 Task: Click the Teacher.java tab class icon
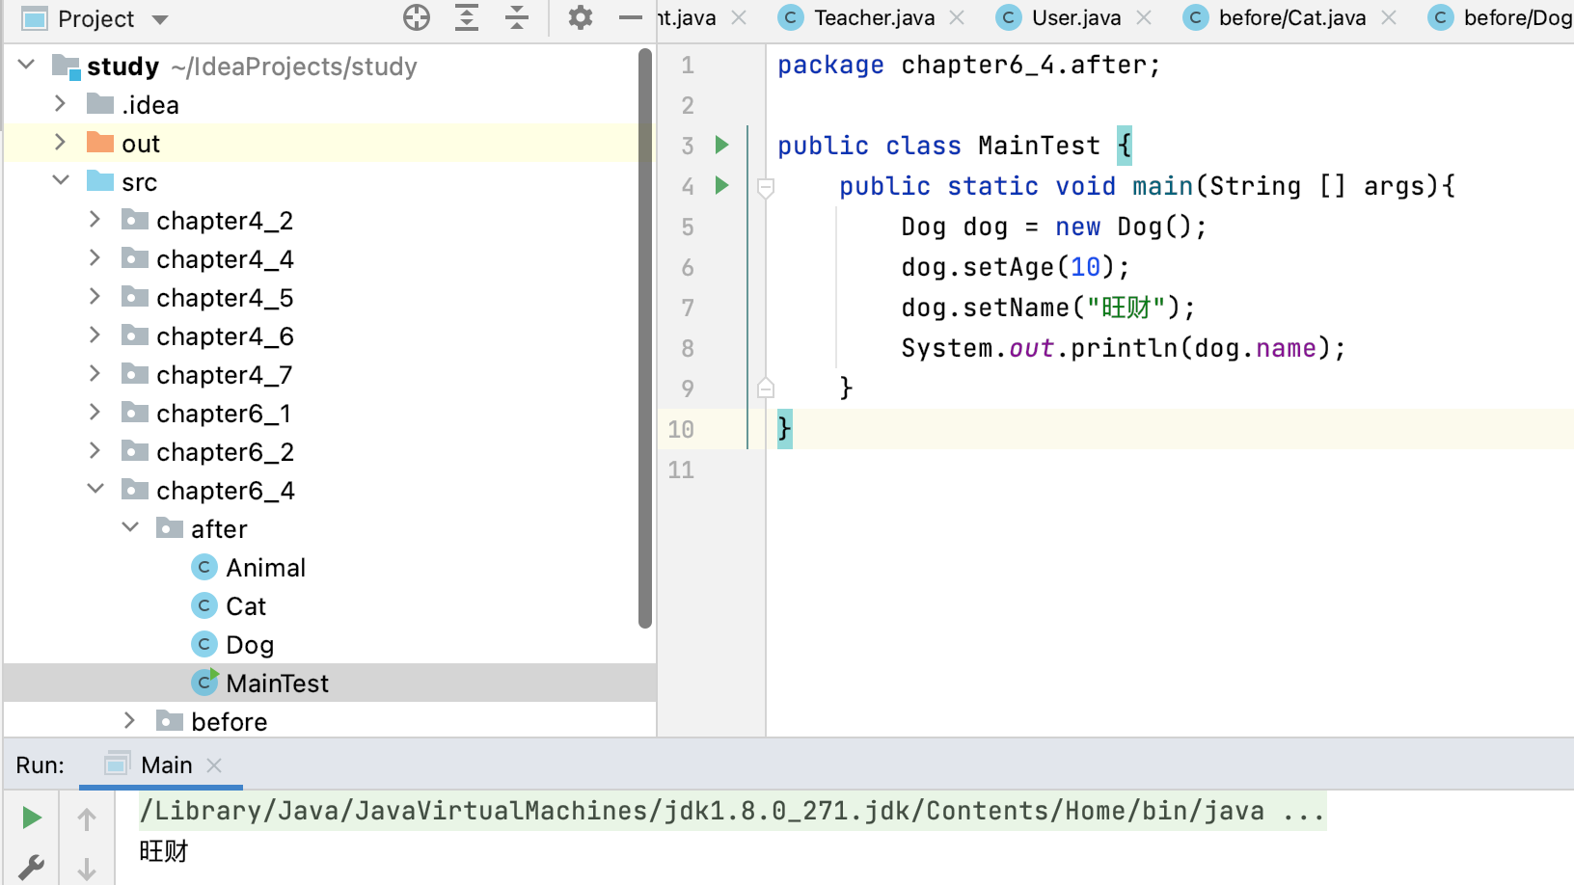click(x=791, y=17)
